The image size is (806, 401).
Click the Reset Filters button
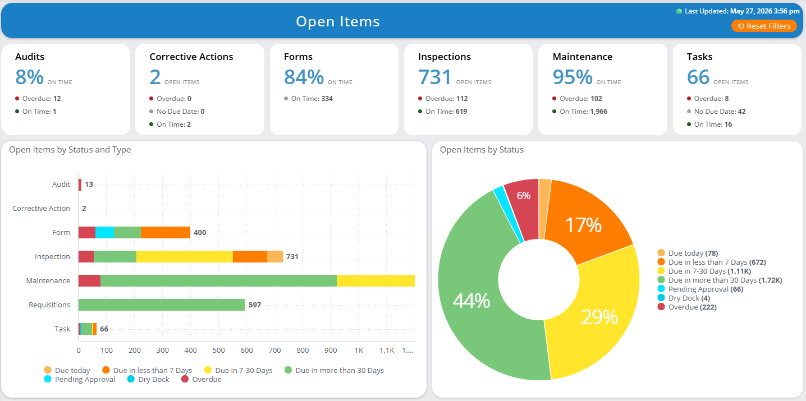point(764,26)
